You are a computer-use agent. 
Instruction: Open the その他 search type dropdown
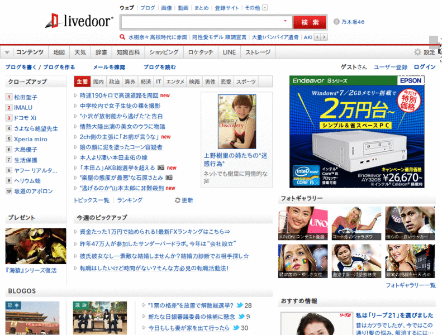(265, 8)
